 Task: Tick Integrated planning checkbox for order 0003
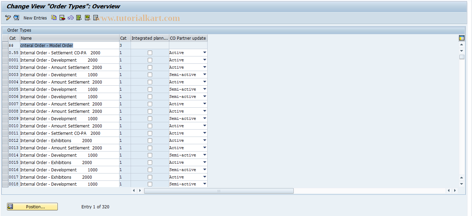150,75
